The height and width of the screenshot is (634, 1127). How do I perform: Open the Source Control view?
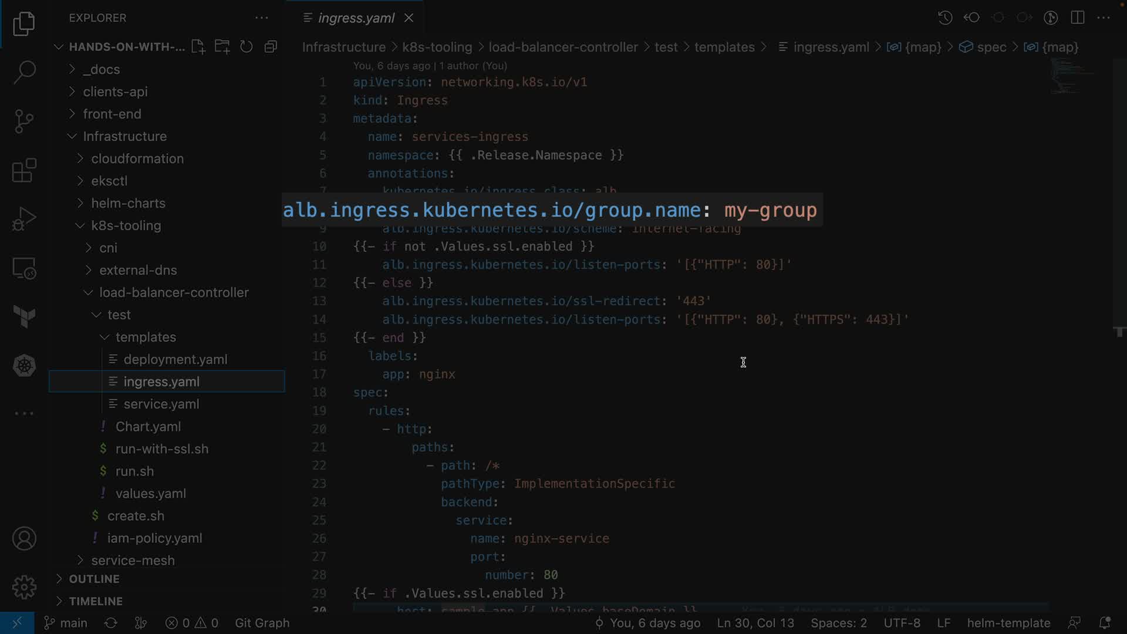(x=24, y=122)
